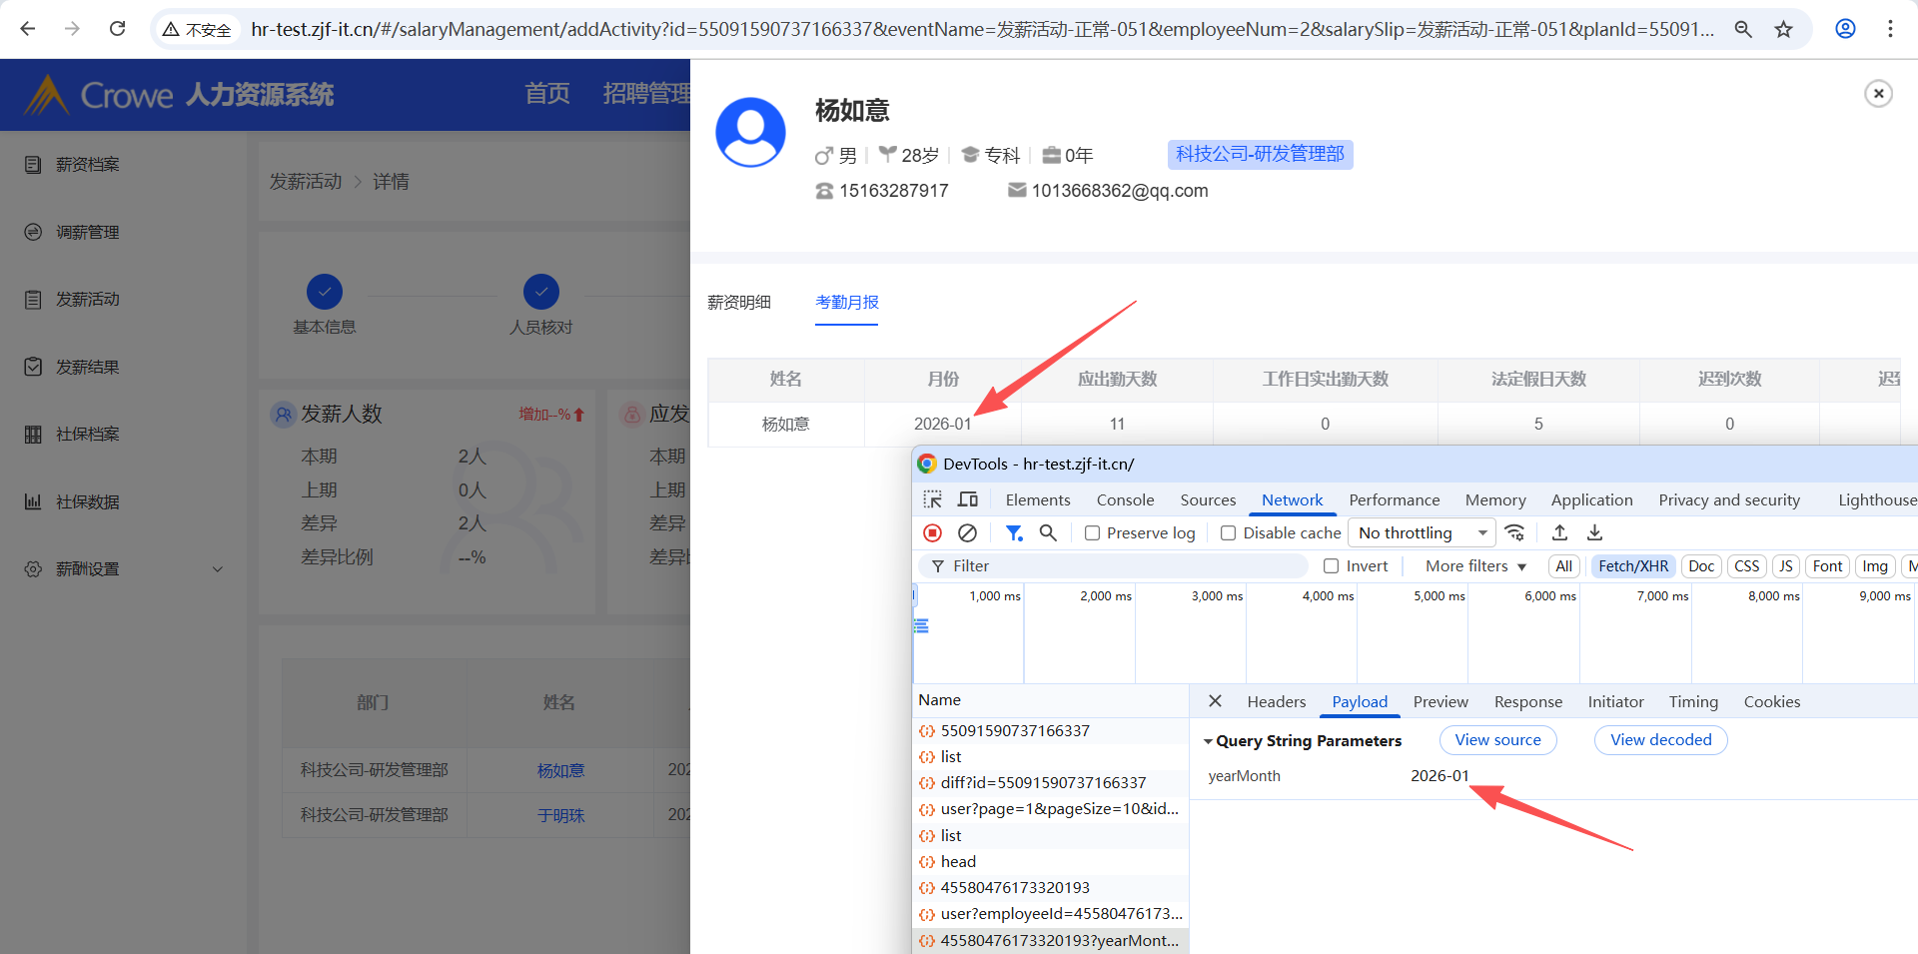Enable the Preserve log checkbox
Image resolution: width=1918 pixels, height=954 pixels.
(x=1093, y=533)
